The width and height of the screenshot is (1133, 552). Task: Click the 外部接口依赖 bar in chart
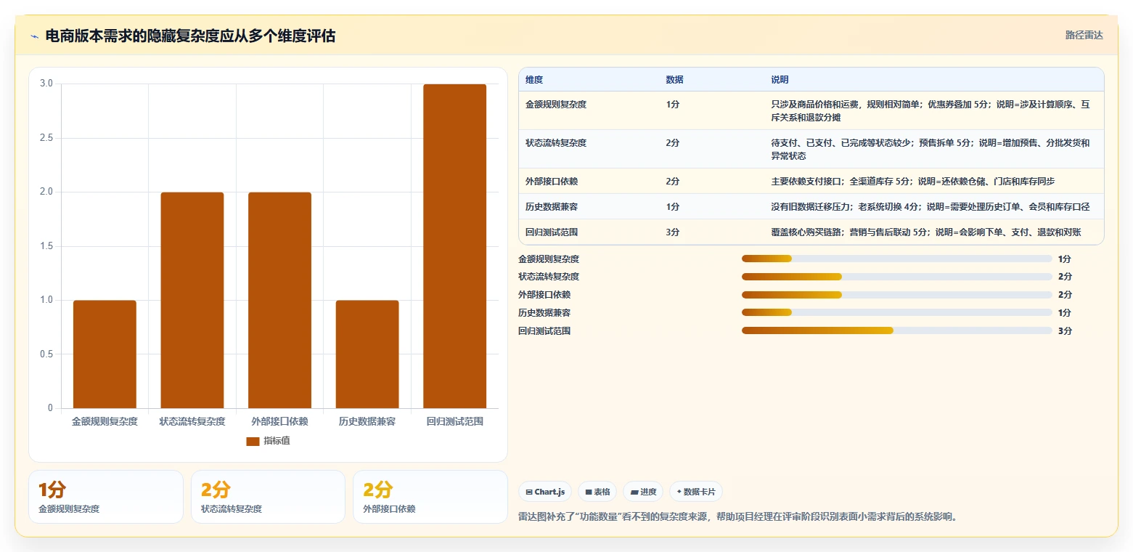tap(279, 300)
